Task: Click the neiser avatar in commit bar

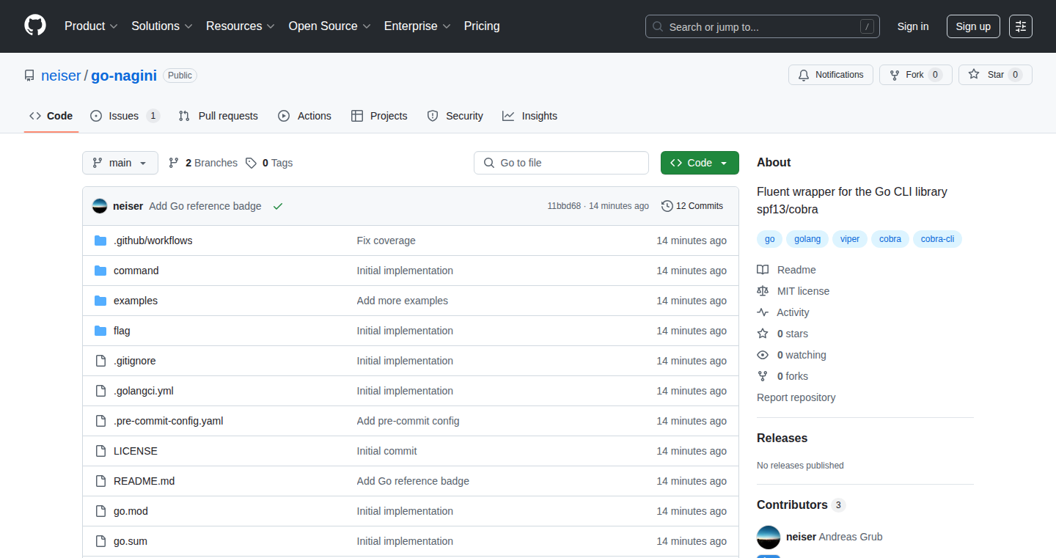Action: [100, 206]
